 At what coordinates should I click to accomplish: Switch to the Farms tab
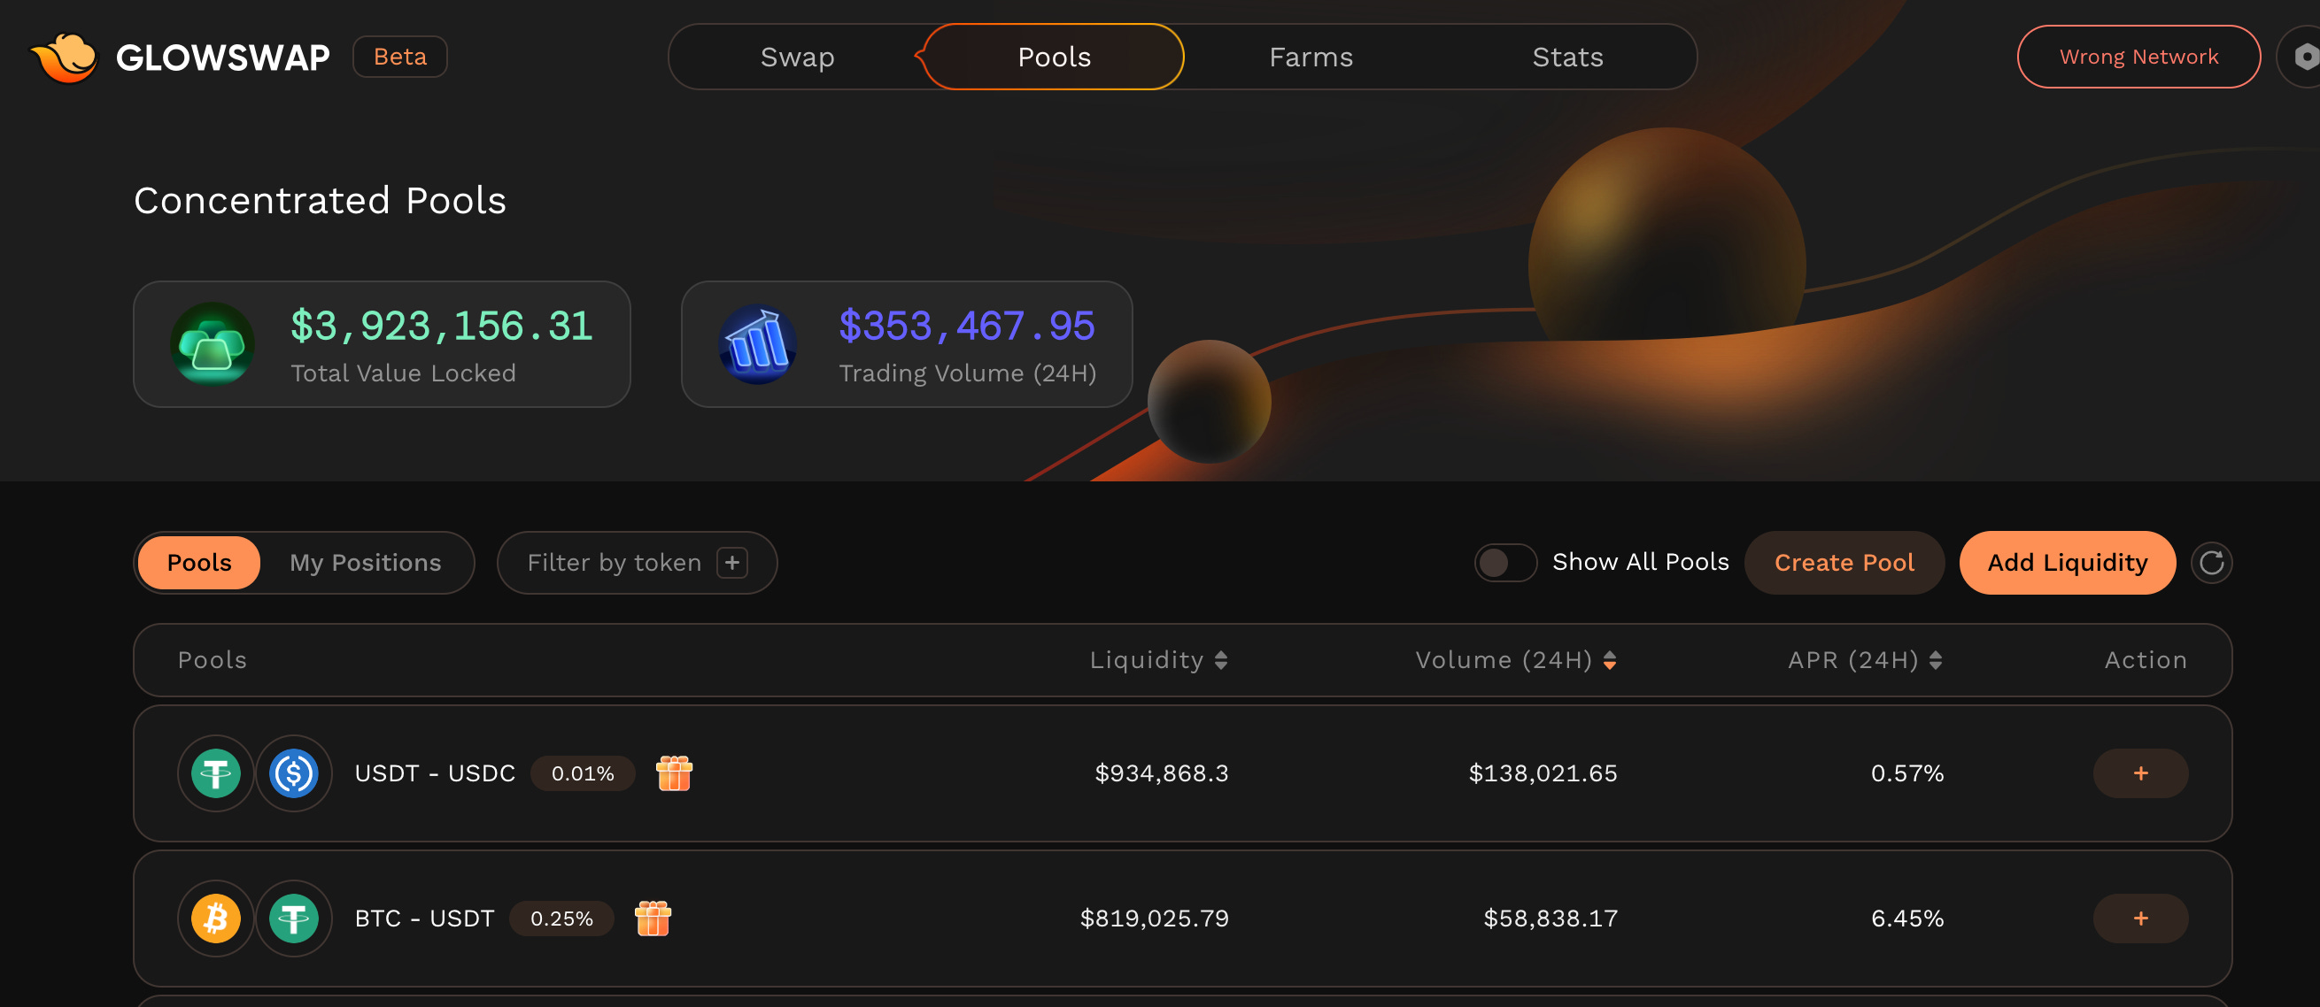click(x=1311, y=56)
